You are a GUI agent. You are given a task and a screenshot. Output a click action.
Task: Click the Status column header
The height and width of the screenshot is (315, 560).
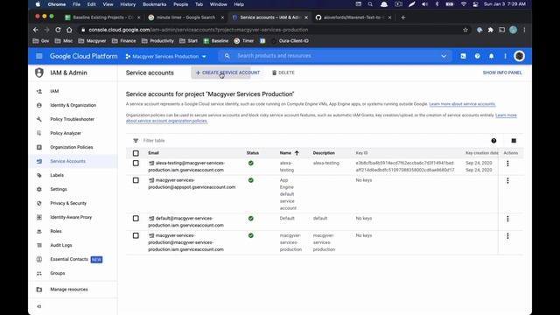click(x=253, y=153)
